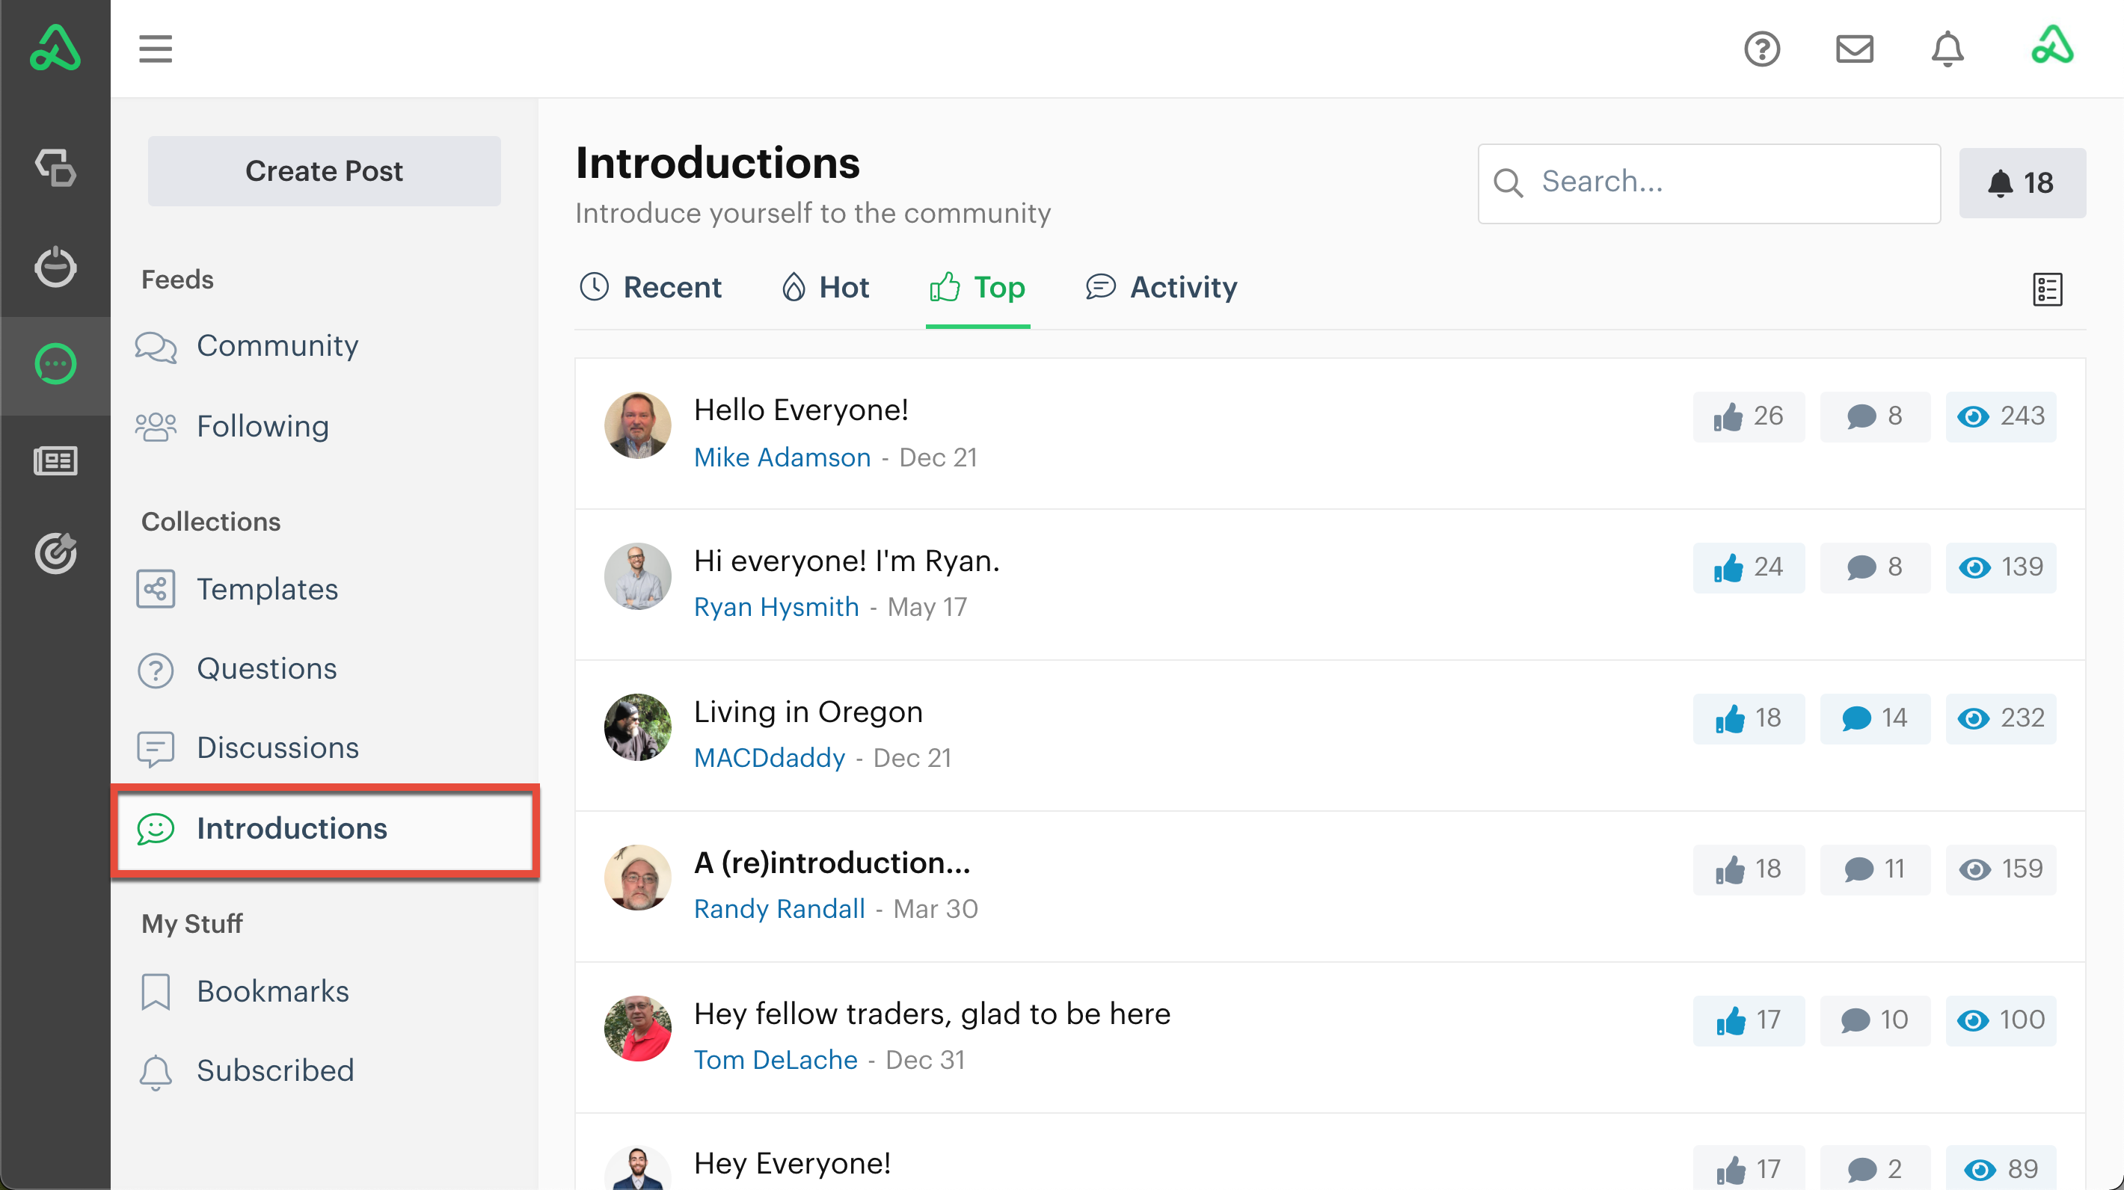
Task: Open the 2 comments on Hey Everyone!
Action: tap(1875, 1168)
